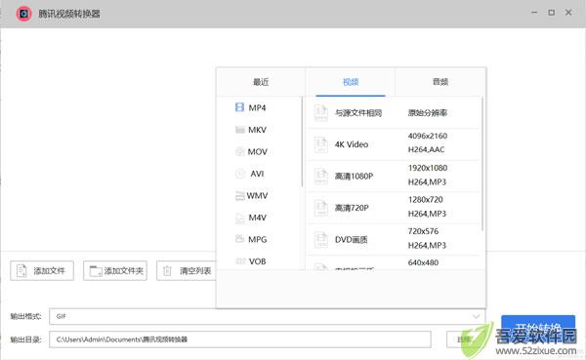
Task: Select the MKV format icon
Action: 239,130
